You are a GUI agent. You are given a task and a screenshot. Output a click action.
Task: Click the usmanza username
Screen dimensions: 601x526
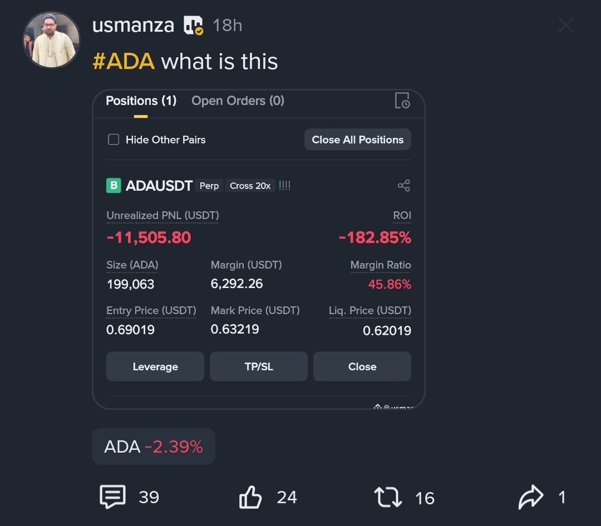pyautogui.click(x=133, y=25)
